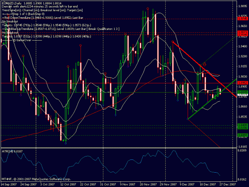This screenshot has height=187, width=249.
Task: Click the green 1.8307 target price tag
Action: coord(243,135)
